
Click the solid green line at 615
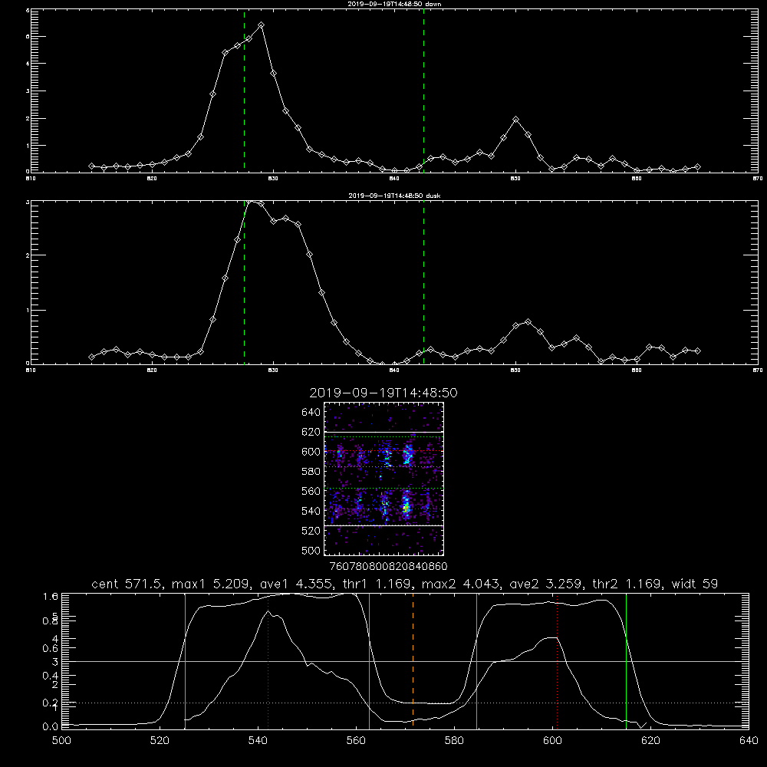tap(626, 660)
